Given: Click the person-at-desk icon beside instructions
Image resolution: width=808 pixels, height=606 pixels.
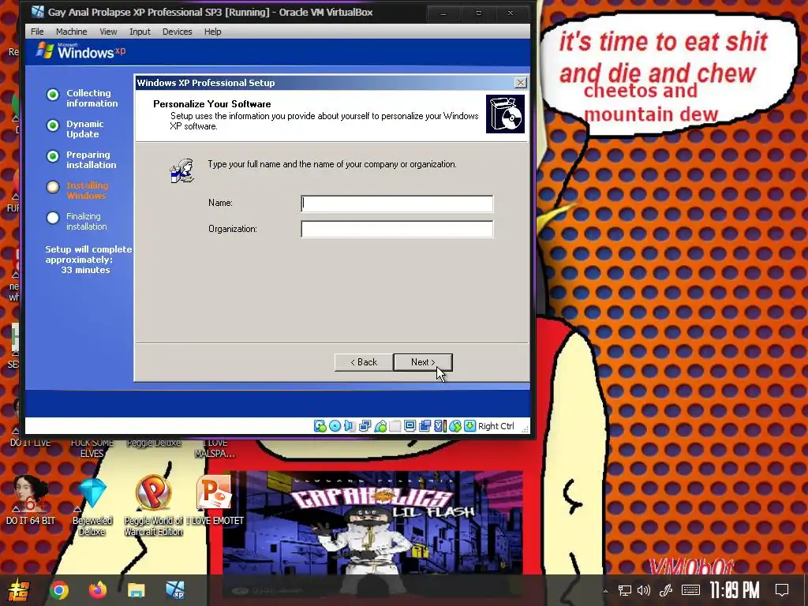Looking at the screenshot, I should (182, 170).
